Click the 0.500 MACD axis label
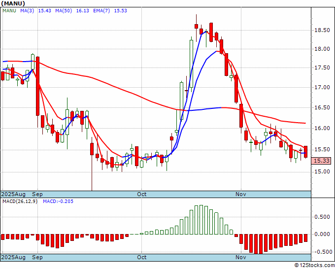 point(322,217)
